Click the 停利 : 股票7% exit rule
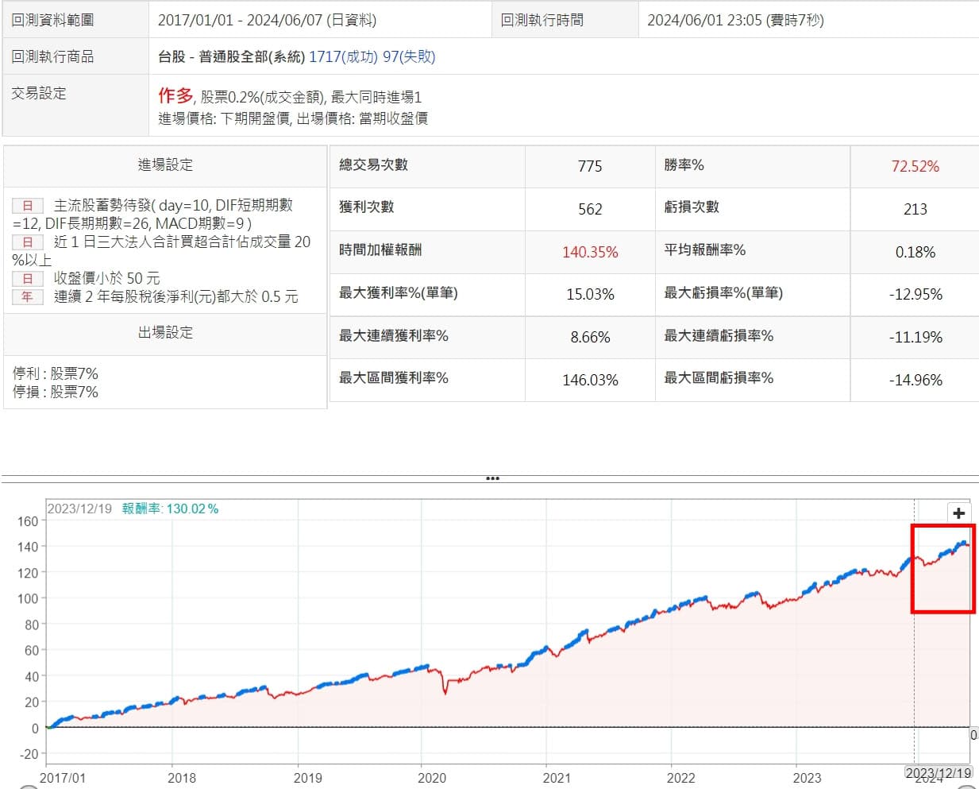 (56, 373)
